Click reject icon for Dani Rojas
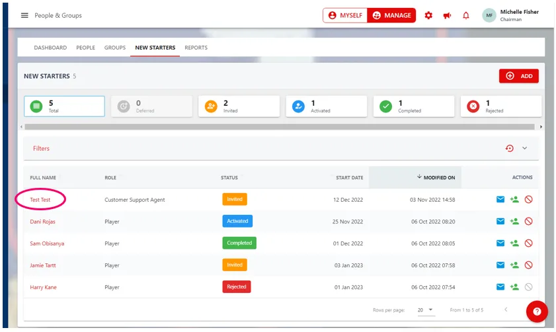Viewport: 556px width, 332px height. coord(528,222)
